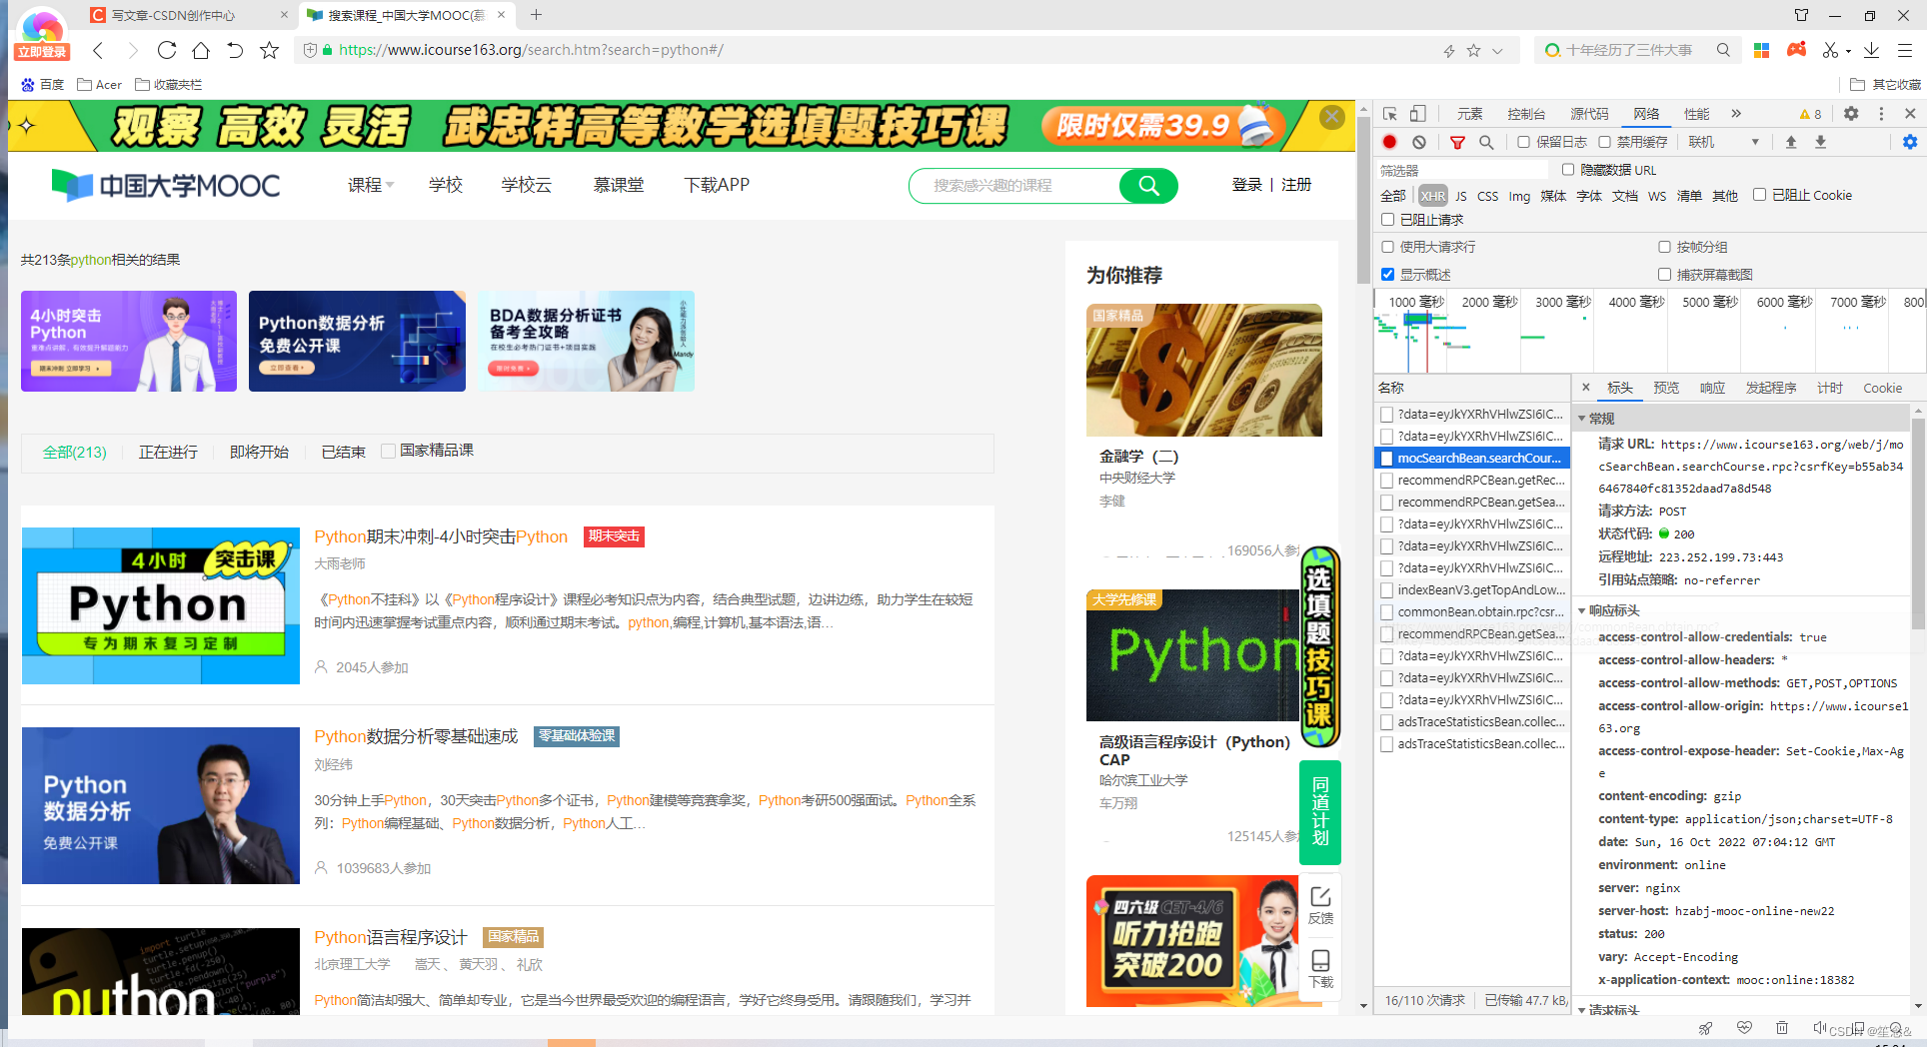Select the inspect element tool in DevTools
This screenshot has height=1047, width=1927.
(x=1389, y=113)
